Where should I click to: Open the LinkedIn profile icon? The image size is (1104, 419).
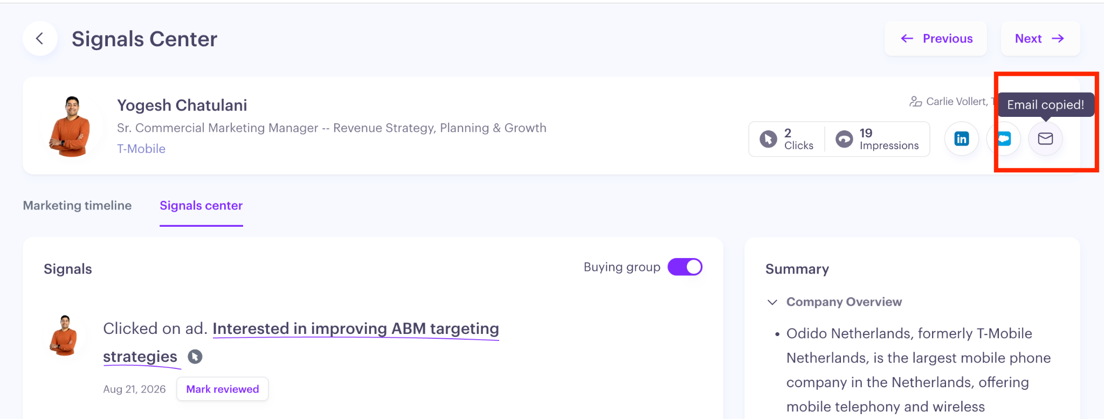click(961, 139)
